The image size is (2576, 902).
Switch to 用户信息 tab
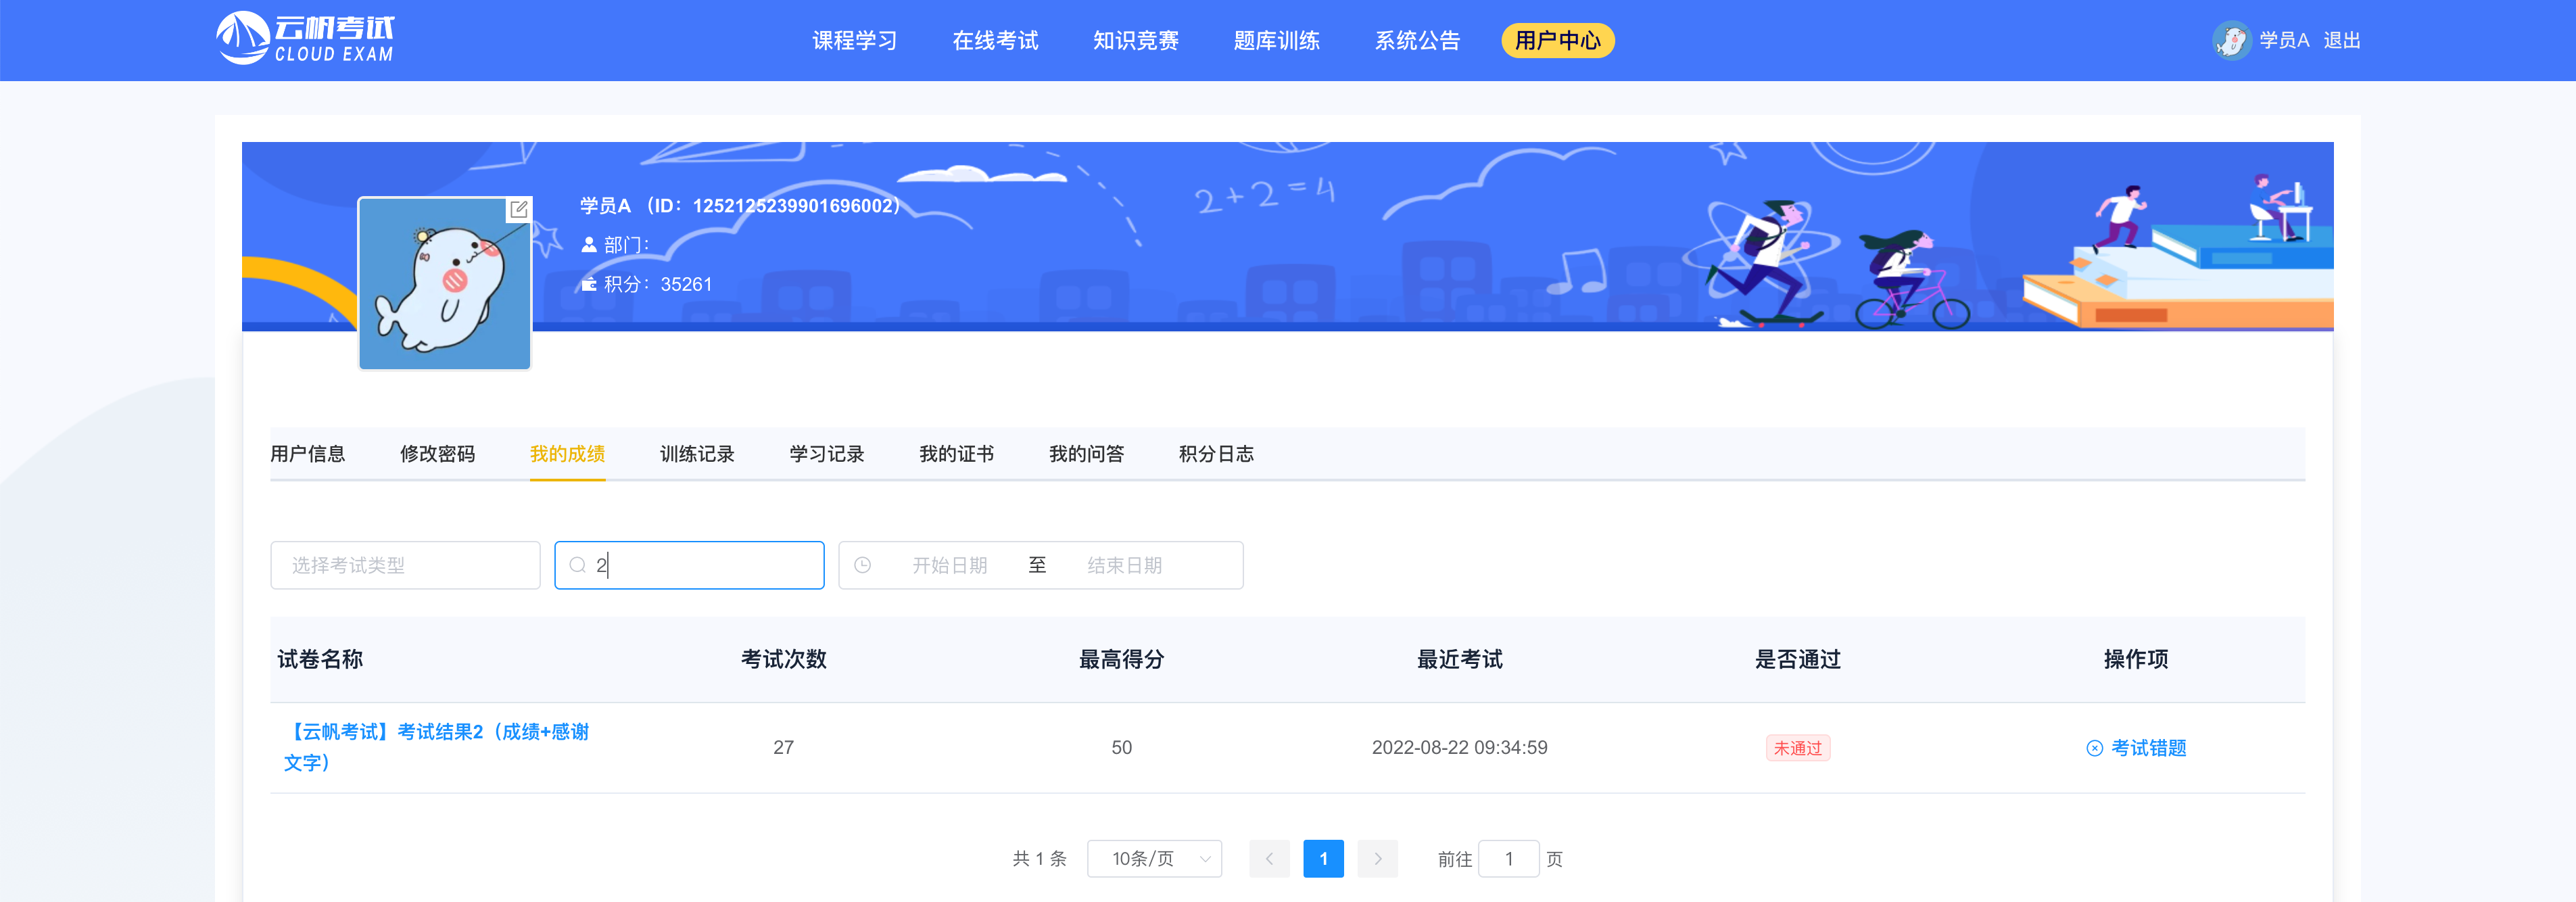click(x=307, y=454)
